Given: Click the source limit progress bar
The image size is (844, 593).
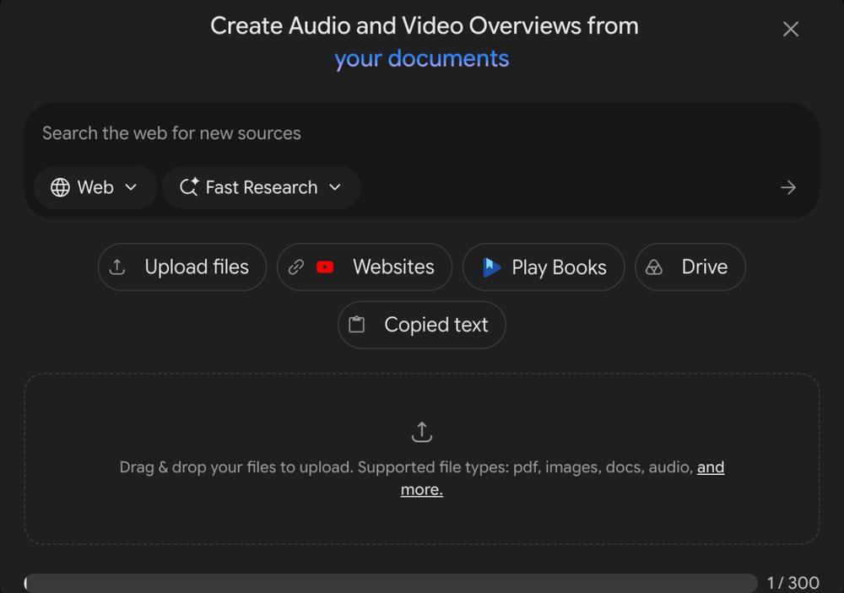Looking at the screenshot, I should click(x=391, y=583).
